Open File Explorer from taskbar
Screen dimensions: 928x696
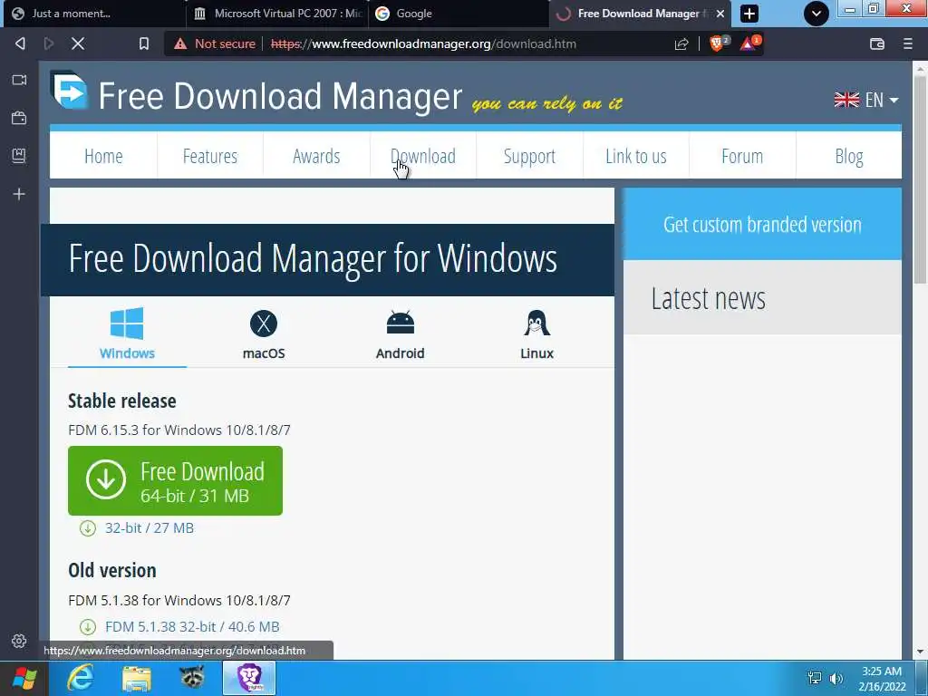tap(137, 678)
